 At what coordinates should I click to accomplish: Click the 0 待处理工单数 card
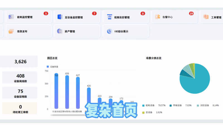tap(20, 108)
